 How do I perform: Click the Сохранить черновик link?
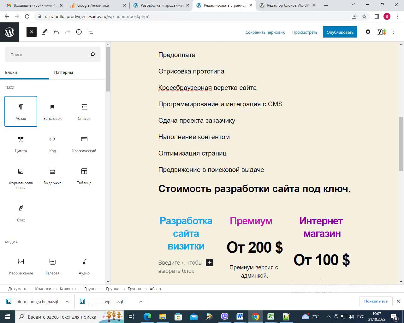(265, 32)
